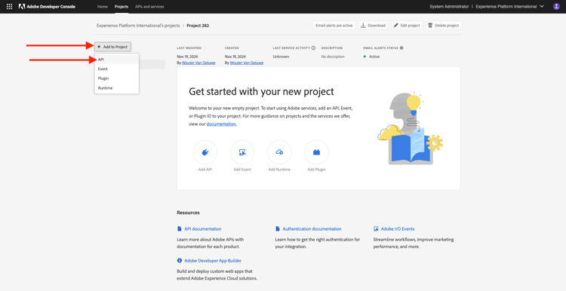
Task: Open the APIs and services tab
Action: pos(149,7)
